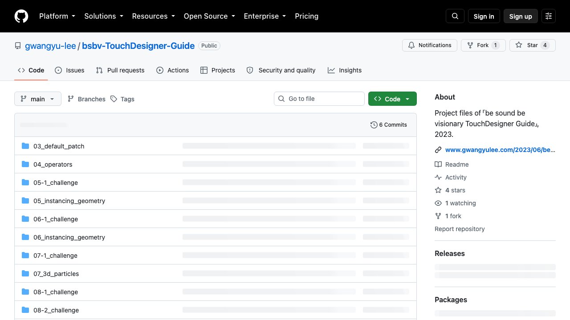This screenshot has height=320, width=570.
Task: Click the fork icon beside 1 fork
Action: point(438,216)
